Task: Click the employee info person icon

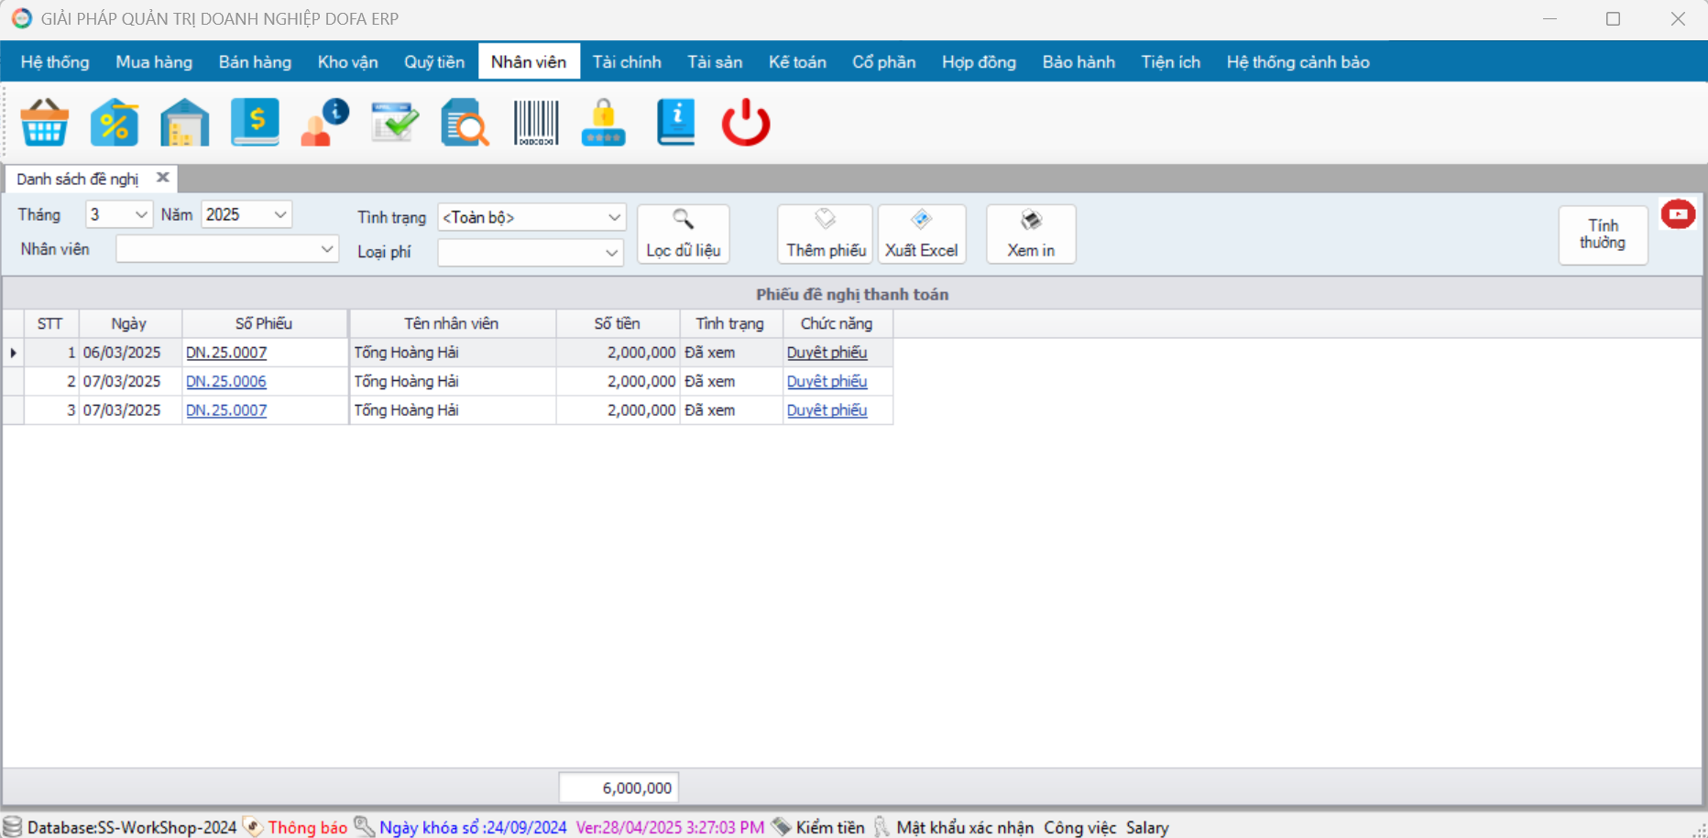Action: click(x=324, y=123)
